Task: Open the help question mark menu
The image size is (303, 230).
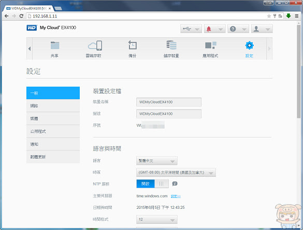Action: tap(233, 29)
